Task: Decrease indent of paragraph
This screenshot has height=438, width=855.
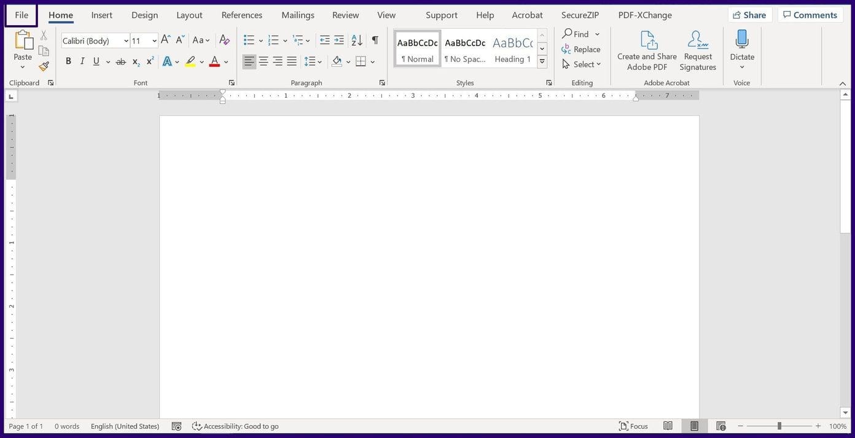Action: click(x=325, y=40)
